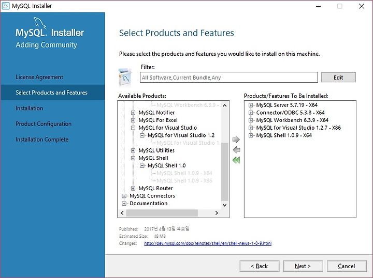This screenshot has height=278, width=373.
Task: Click the available products scroll up arrow
Action: pos(224,105)
